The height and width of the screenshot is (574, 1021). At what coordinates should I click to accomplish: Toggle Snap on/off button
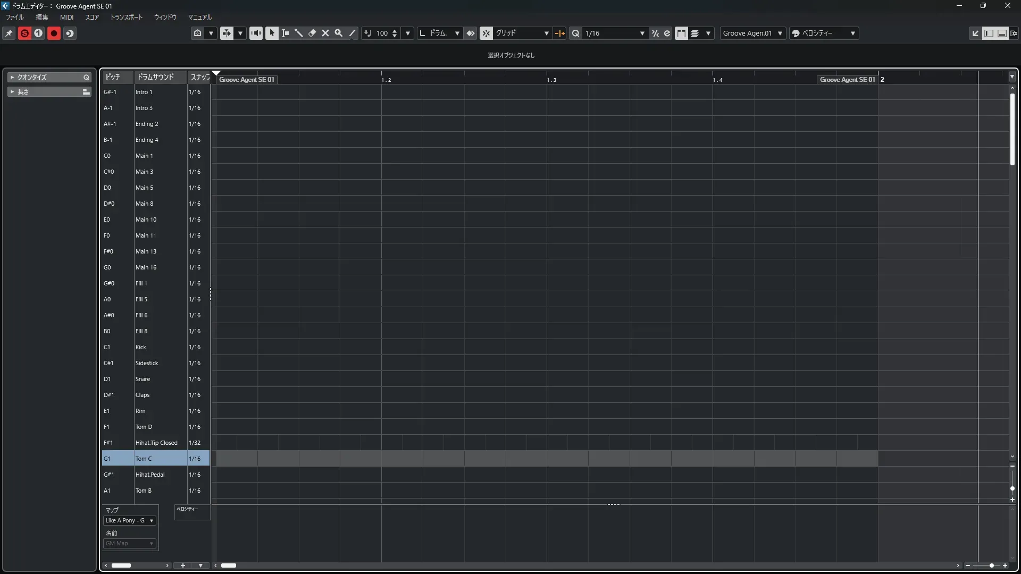[486, 33]
